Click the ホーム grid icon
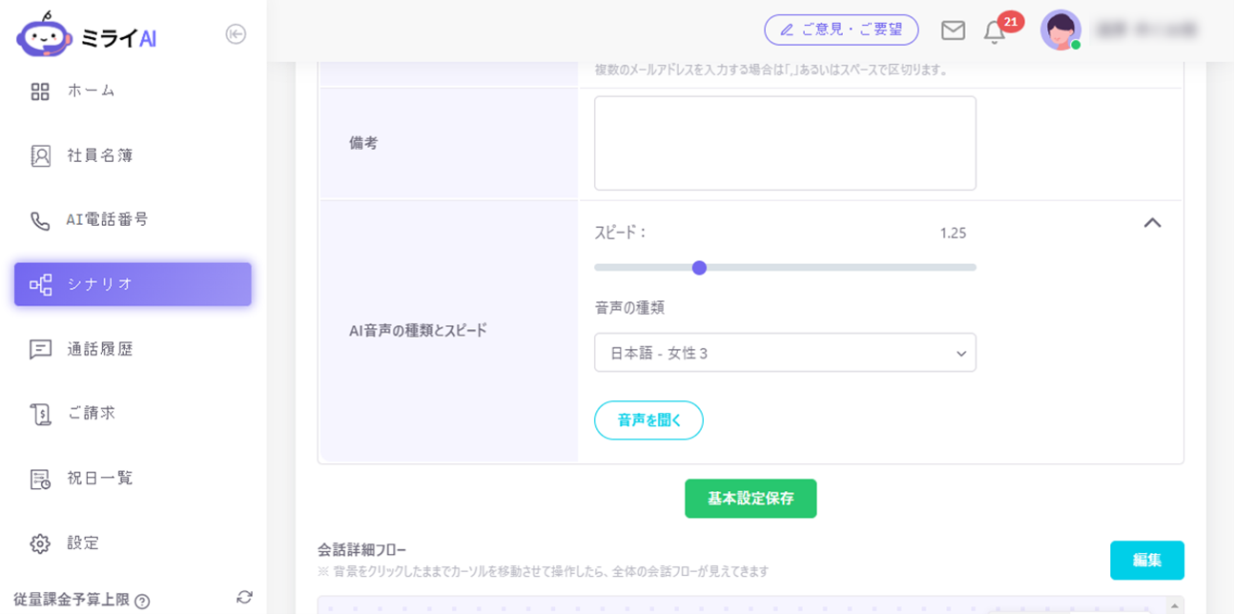The height and width of the screenshot is (614, 1234). (x=40, y=92)
